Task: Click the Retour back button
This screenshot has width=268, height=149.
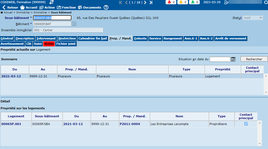Action: coord(10,7)
